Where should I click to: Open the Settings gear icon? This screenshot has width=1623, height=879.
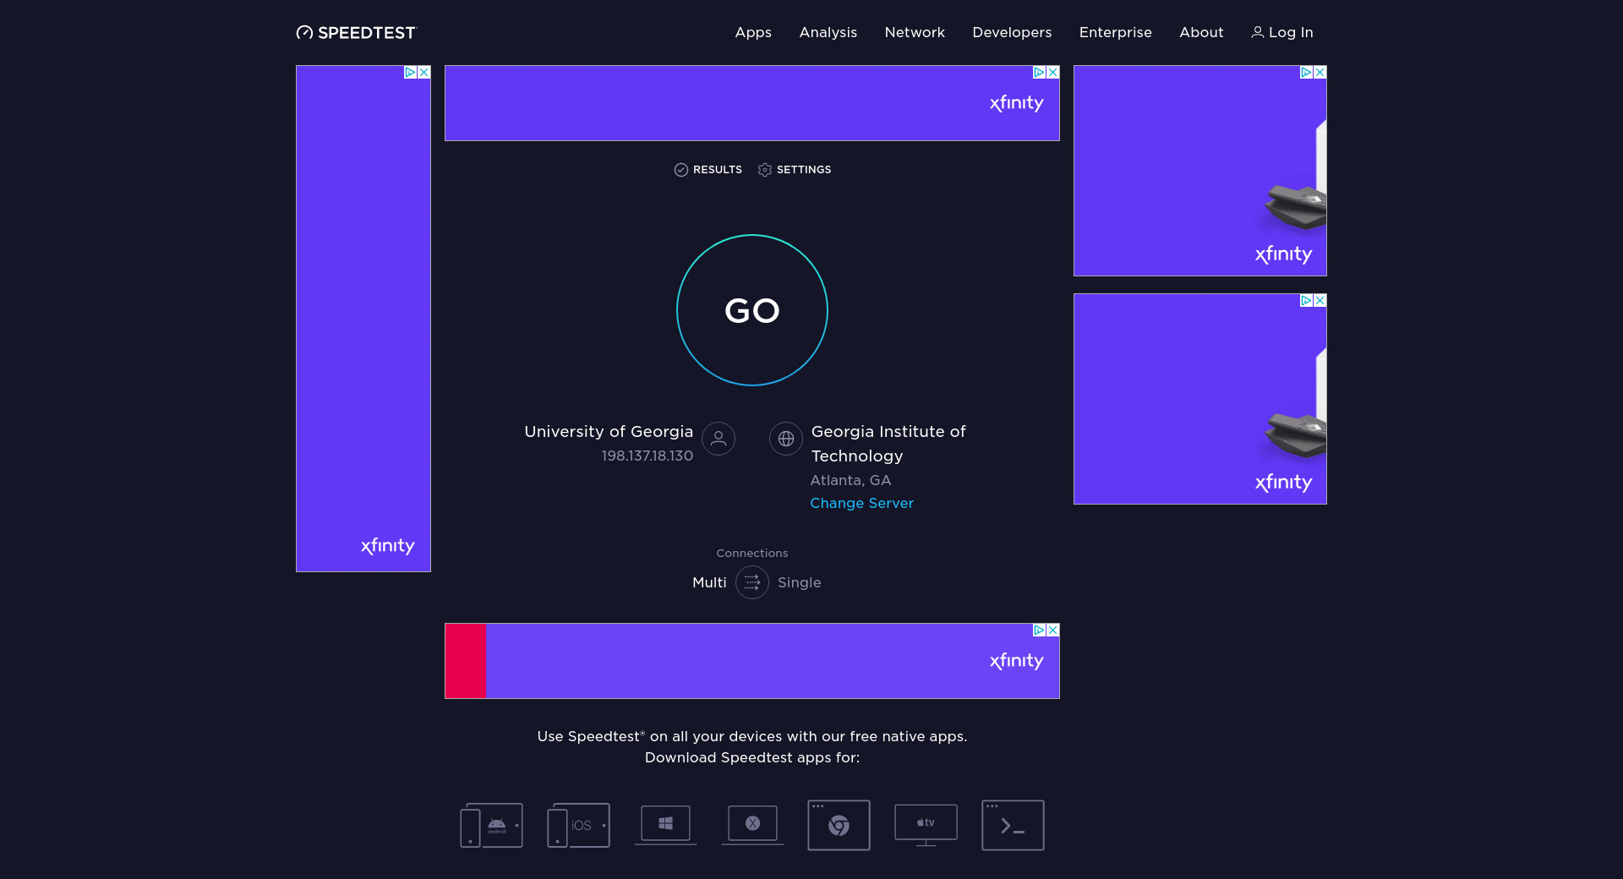pyautogui.click(x=765, y=170)
